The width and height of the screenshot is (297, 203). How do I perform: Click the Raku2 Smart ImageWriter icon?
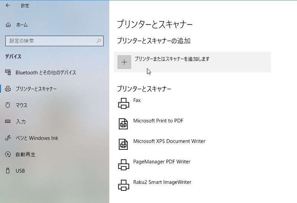tap(124, 185)
